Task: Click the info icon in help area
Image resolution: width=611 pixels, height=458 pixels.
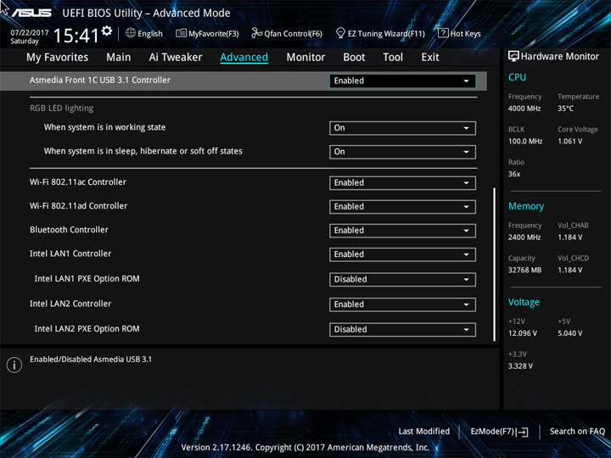Action: (x=14, y=365)
